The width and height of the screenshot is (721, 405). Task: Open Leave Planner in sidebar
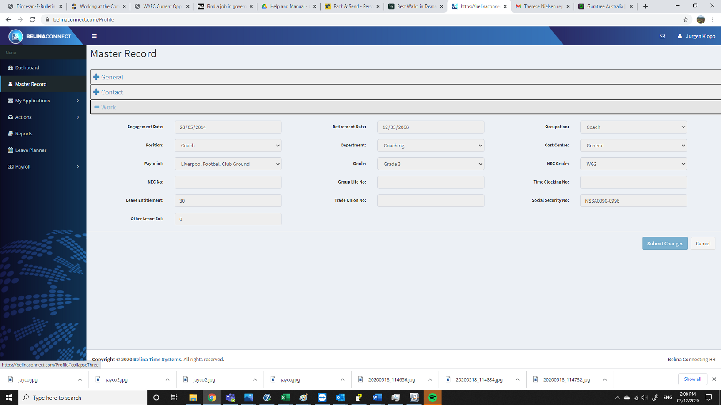[43, 150]
